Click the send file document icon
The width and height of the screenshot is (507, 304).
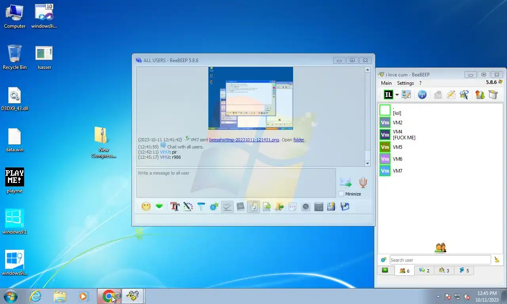267,207
